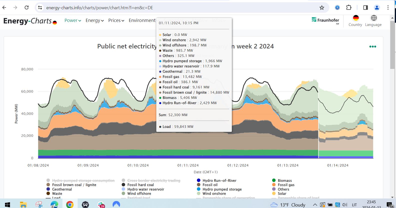Screen dimensions: 396x208
Task: Open the Environment navigation menu
Action: (x=142, y=20)
